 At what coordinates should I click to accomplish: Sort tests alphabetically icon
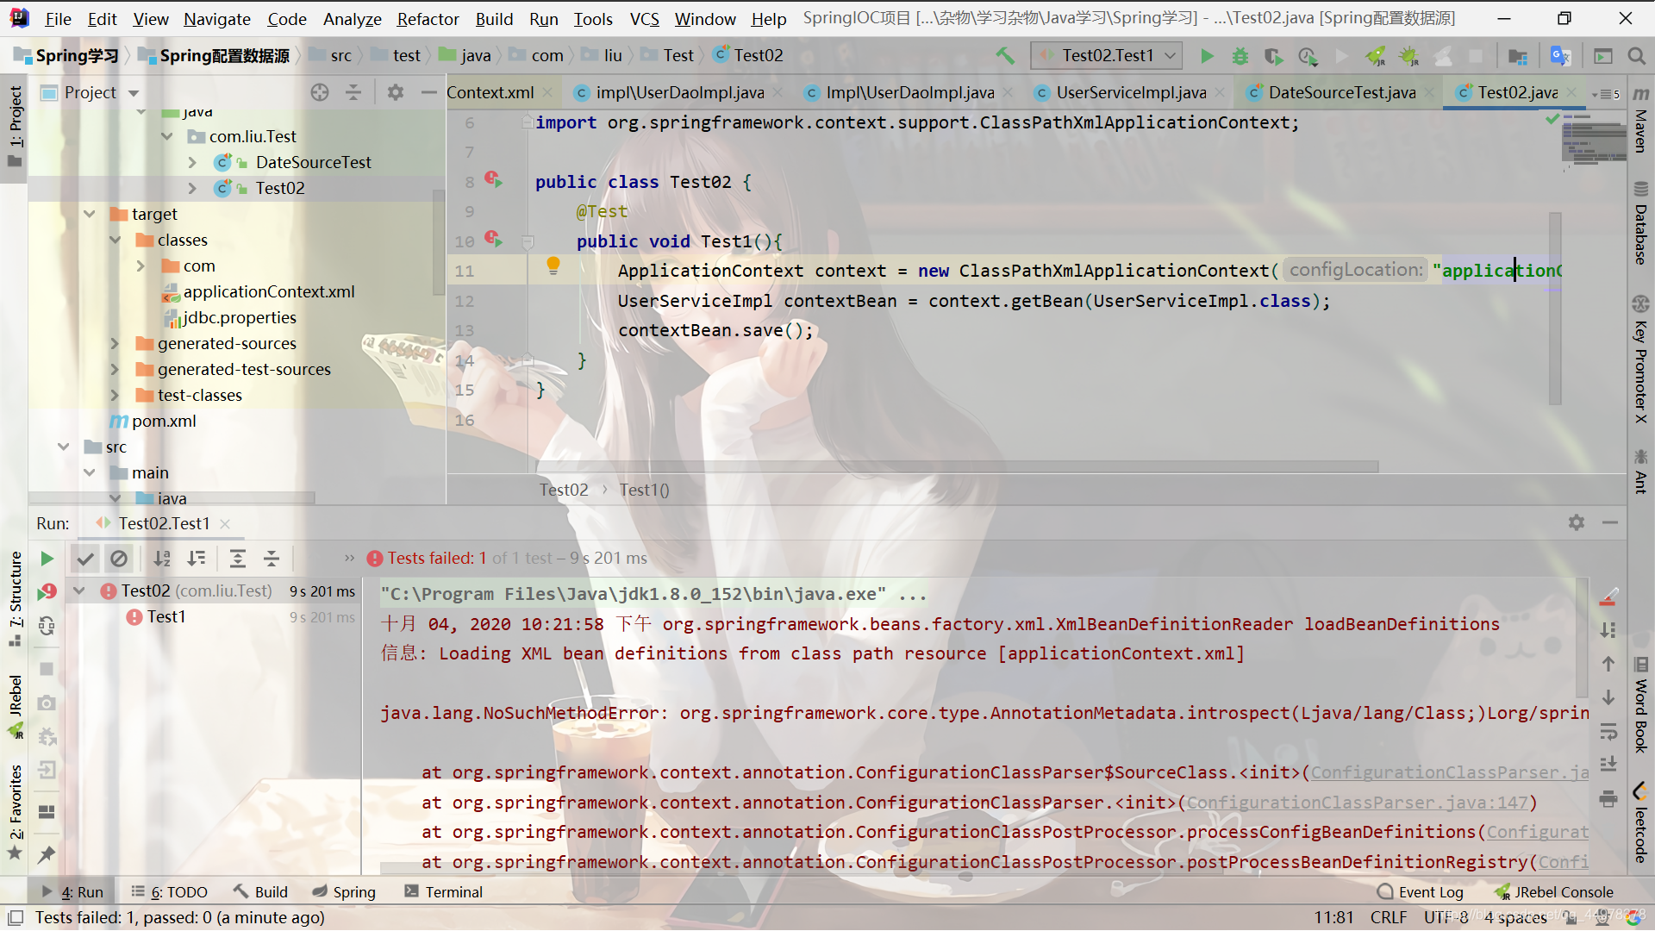161,559
